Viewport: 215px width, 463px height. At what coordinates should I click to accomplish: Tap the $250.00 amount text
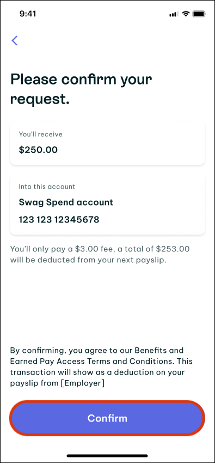coord(38,150)
